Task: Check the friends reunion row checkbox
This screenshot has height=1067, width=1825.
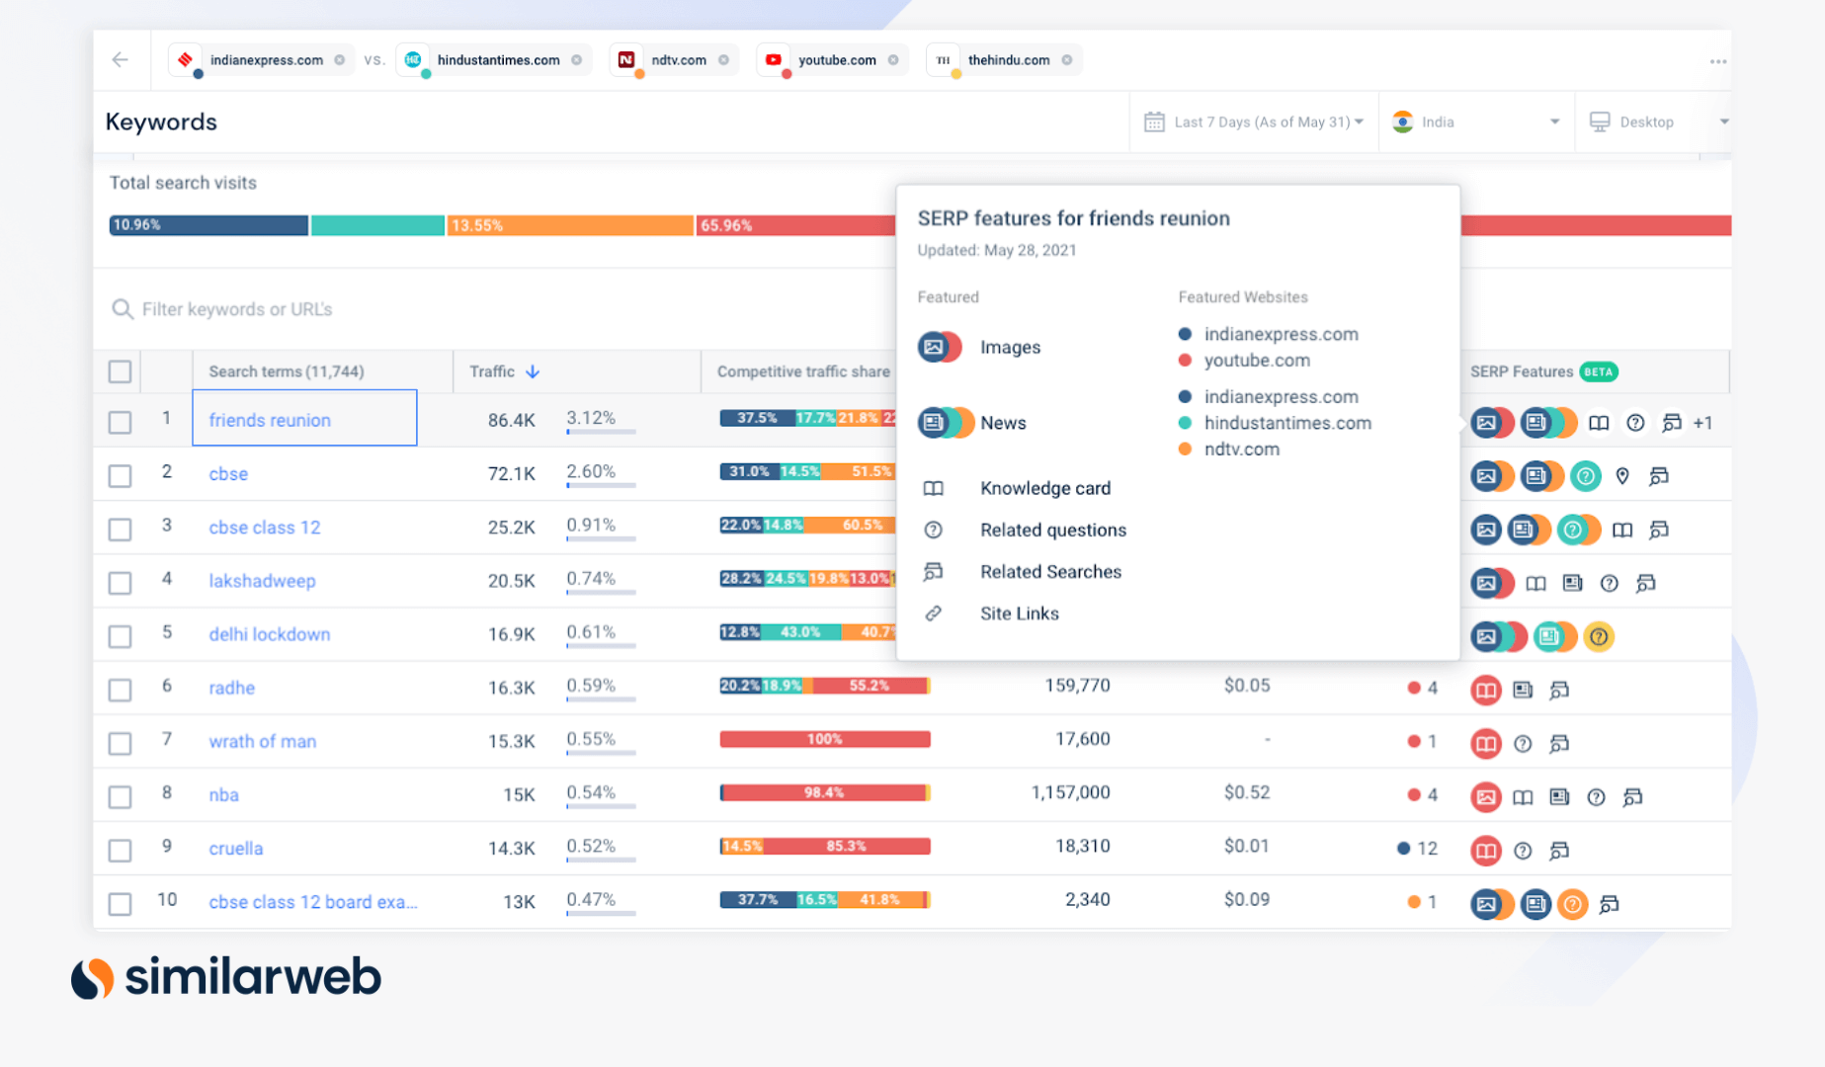Action: (x=120, y=422)
